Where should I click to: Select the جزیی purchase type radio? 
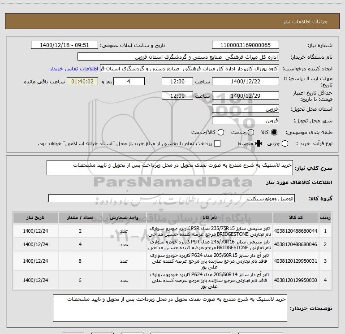point(285,143)
